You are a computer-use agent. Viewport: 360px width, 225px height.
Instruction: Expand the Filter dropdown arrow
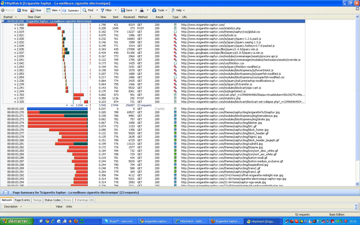click(115, 10)
